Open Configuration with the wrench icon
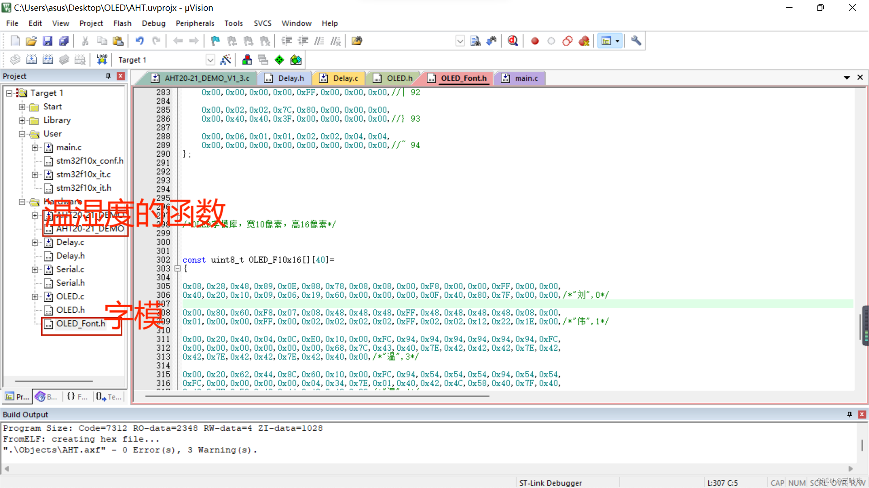The image size is (869, 488). 636,41
